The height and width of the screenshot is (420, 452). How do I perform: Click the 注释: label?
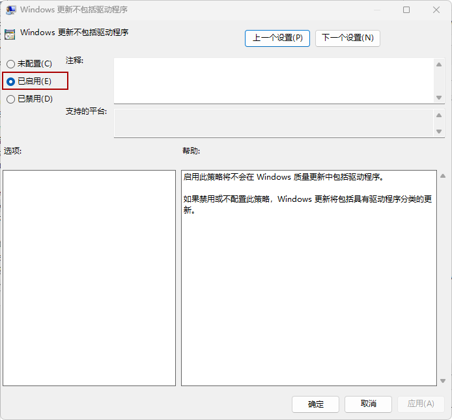pyautogui.click(x=74, y=61)
